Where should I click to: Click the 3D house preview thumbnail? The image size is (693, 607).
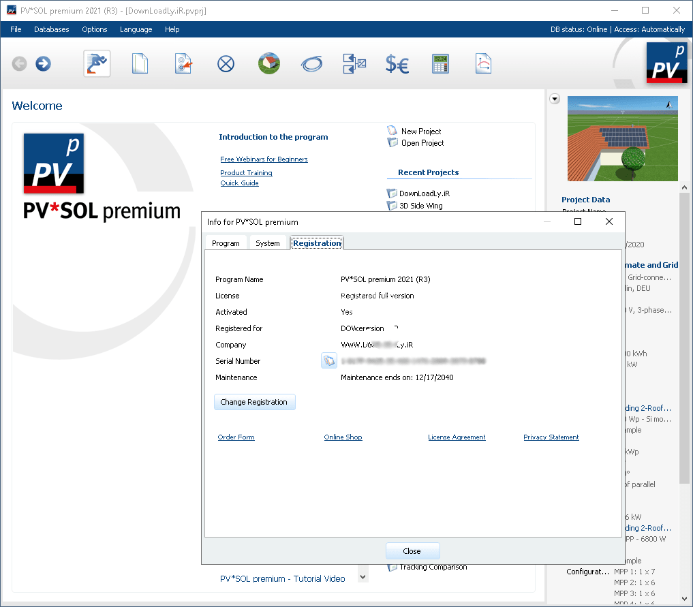[x=622, y=139]
